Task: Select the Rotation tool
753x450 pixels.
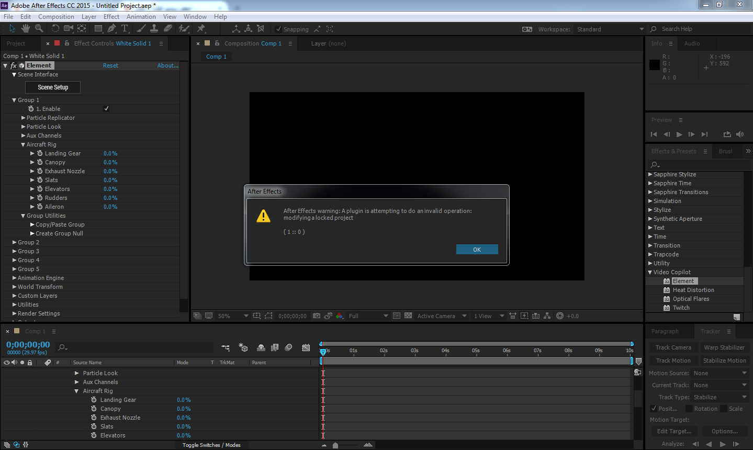Action: click(55, 28)
